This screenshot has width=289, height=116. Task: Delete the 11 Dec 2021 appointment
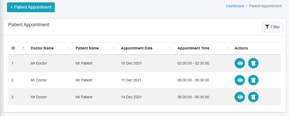(253, 80)
